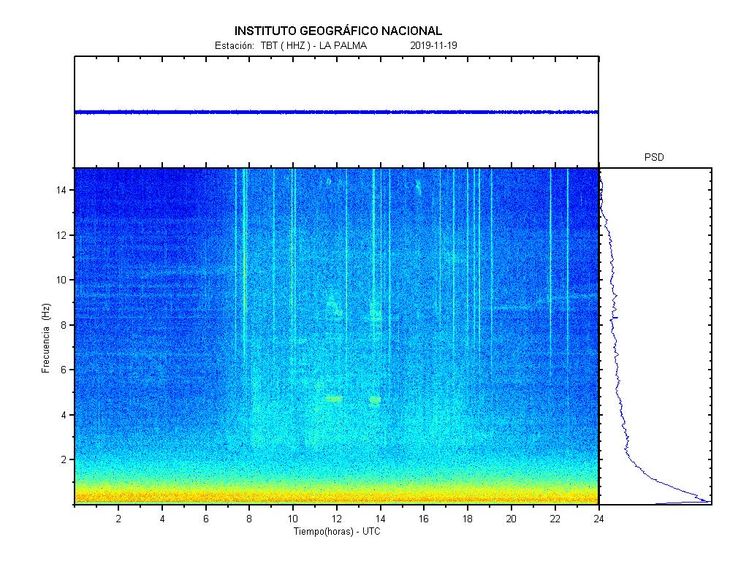Select hour 2 tick label on the time axis
The image size is (749, 561).
point(118,519)
